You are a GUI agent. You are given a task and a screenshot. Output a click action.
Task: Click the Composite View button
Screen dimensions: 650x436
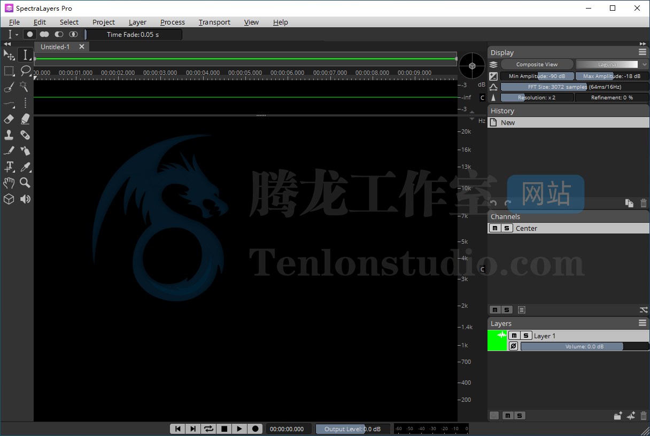537,64
